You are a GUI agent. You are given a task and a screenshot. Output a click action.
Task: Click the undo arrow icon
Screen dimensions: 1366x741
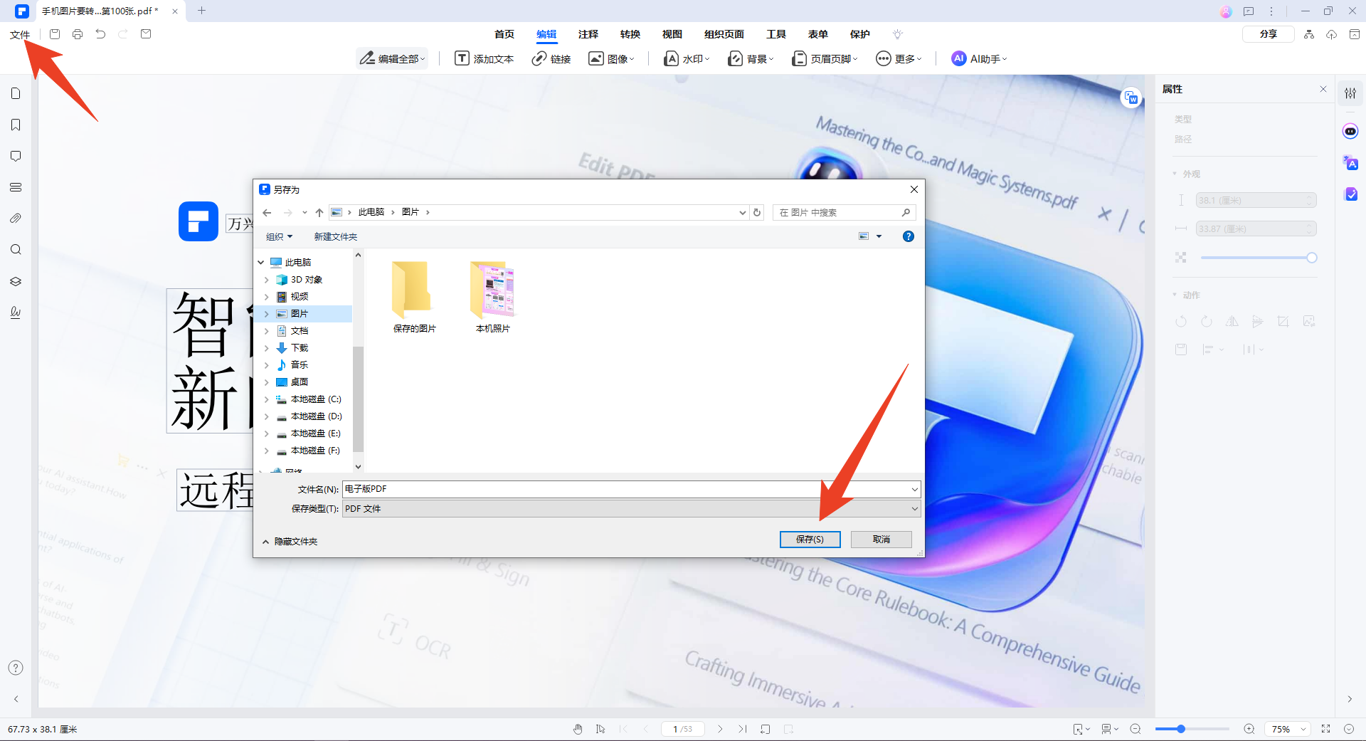pyautogui.click(x=100, y=34)
